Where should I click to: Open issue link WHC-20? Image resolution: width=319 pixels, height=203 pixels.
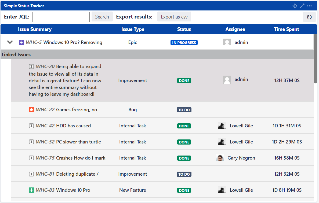45,67
